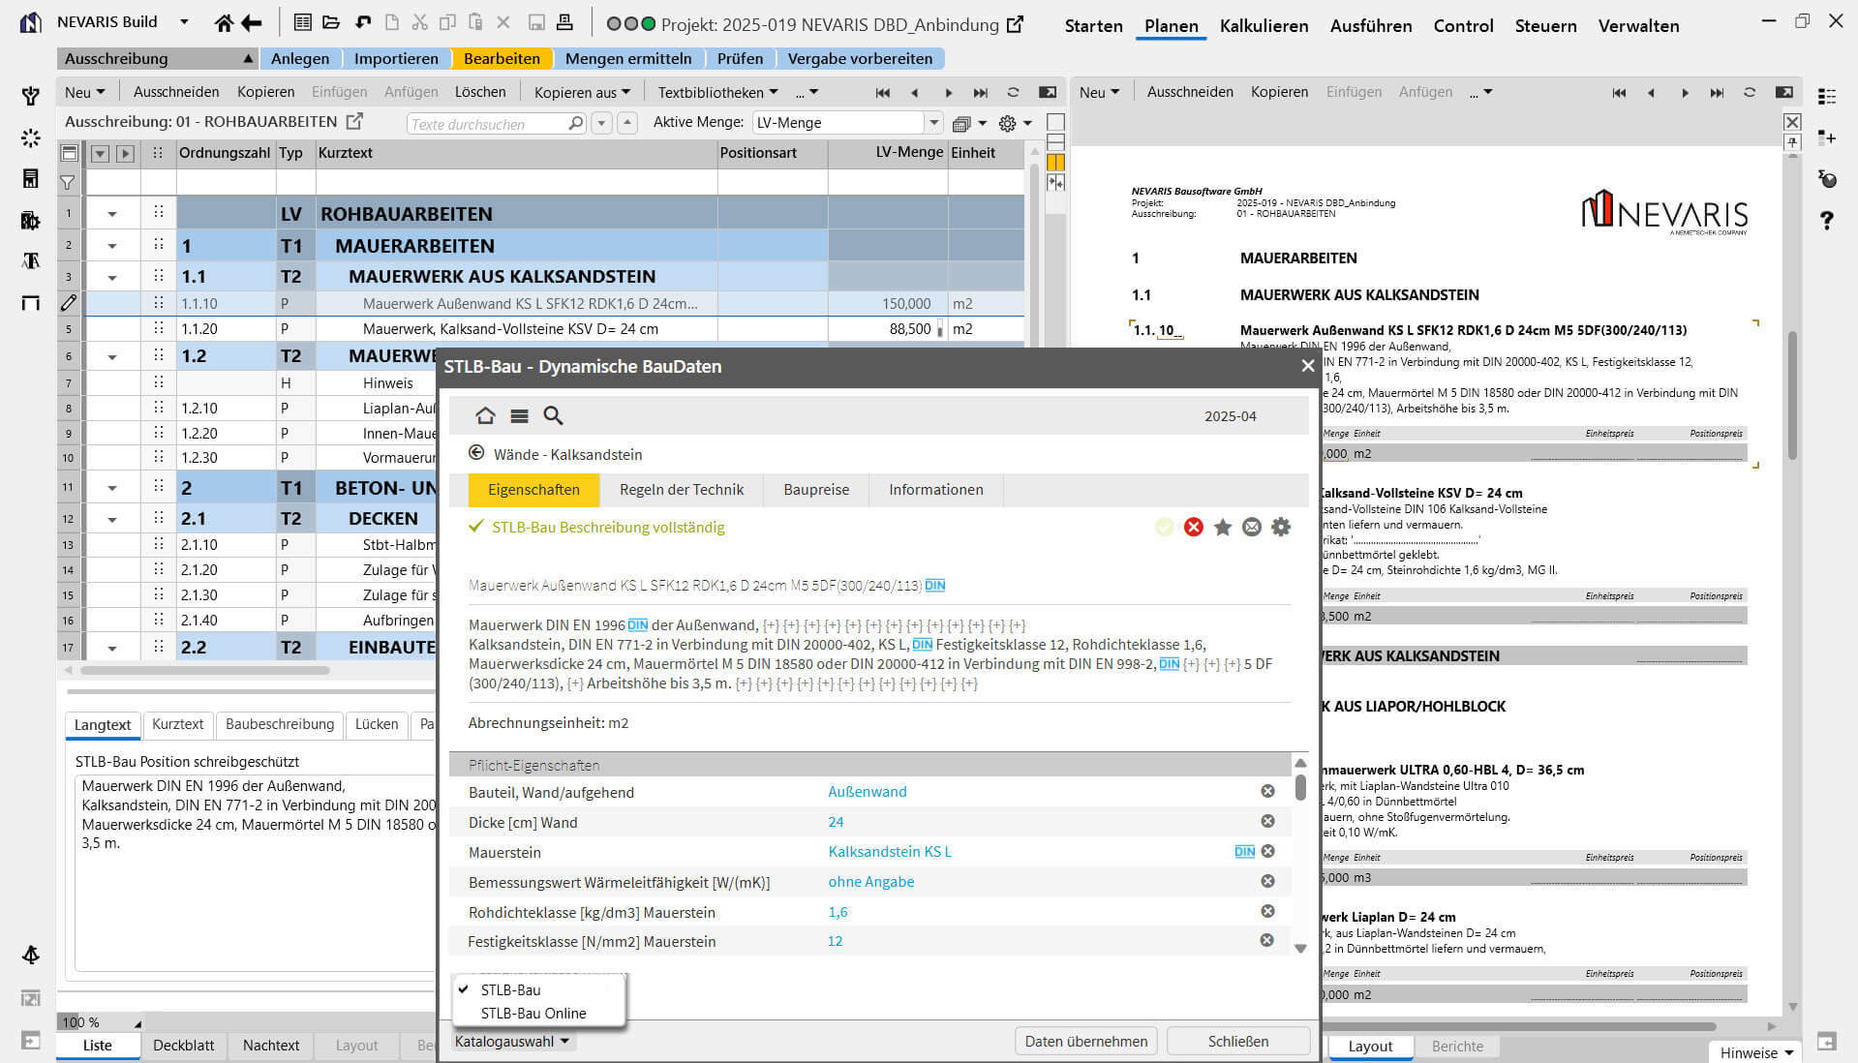The width and height of the screenshot is (1858, 1063).
Task: Click the print icon in the top toolbar
Action: 565,23
